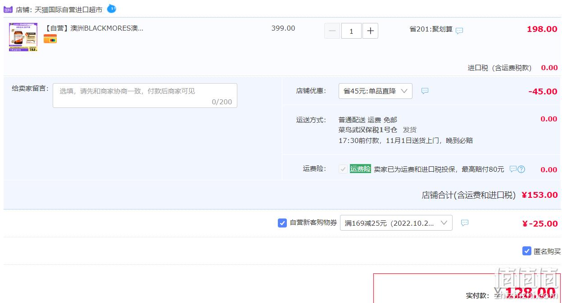Click the 店铺合计 total ¥153.00 amount
This screenshot has width=562, height=303.
[539, 195]
